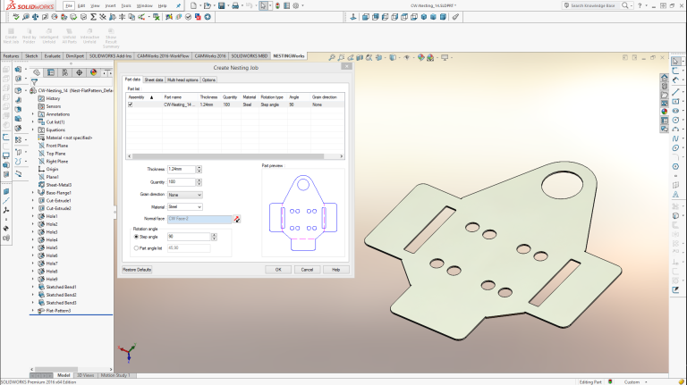Screen dimensions: 687x385
Task: Click the pin icon beside Help menu
Action: click(x=178, y=5)
